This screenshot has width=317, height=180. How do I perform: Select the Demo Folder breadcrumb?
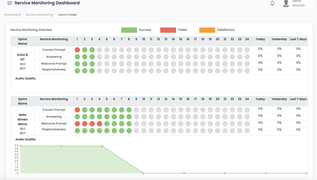point(67,15)
